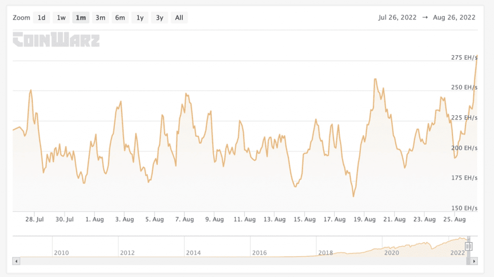Click the 250 EH/s y-axis label
The image size is (494, 277).
point(464,87)
